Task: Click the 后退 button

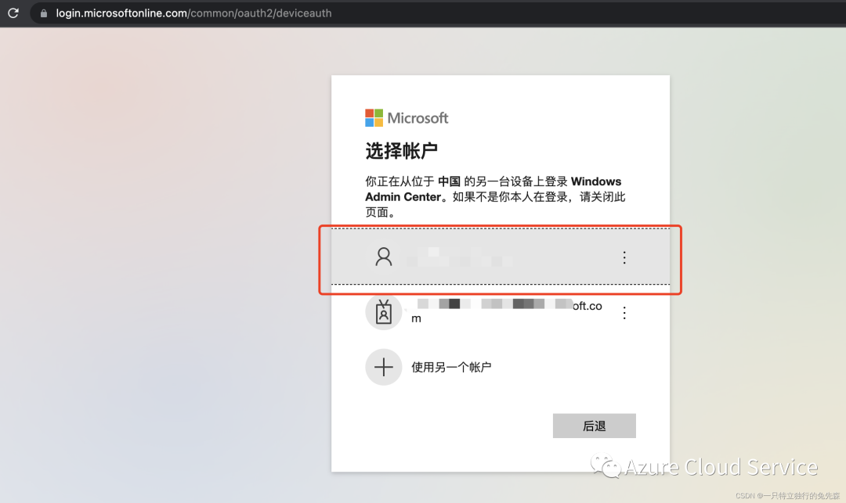Action: 594,426
